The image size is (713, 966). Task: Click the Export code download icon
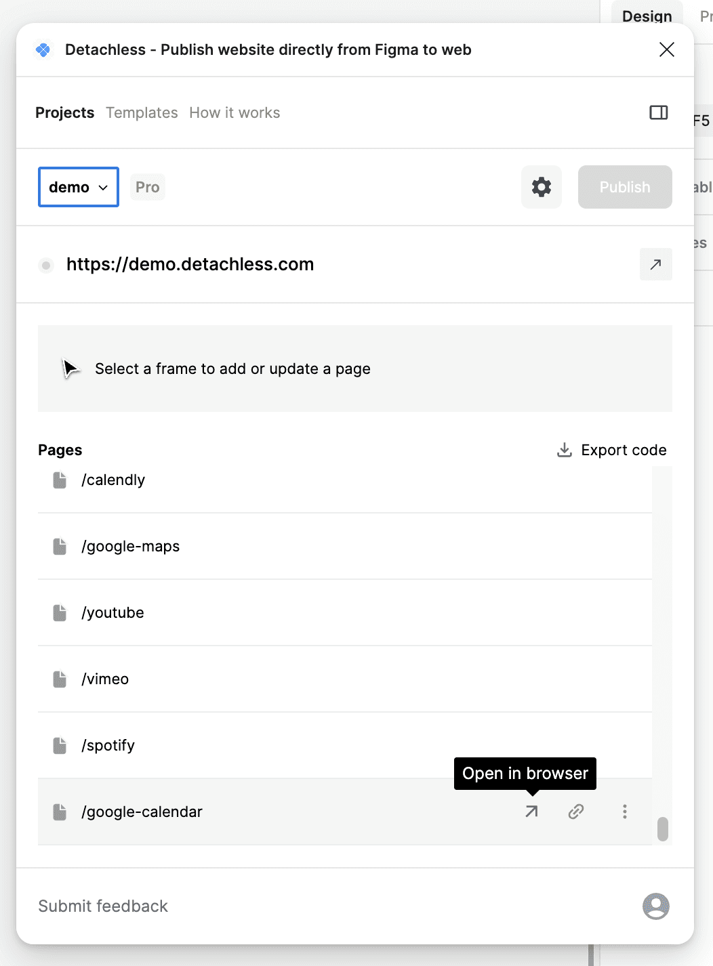[x=564, y=450]
